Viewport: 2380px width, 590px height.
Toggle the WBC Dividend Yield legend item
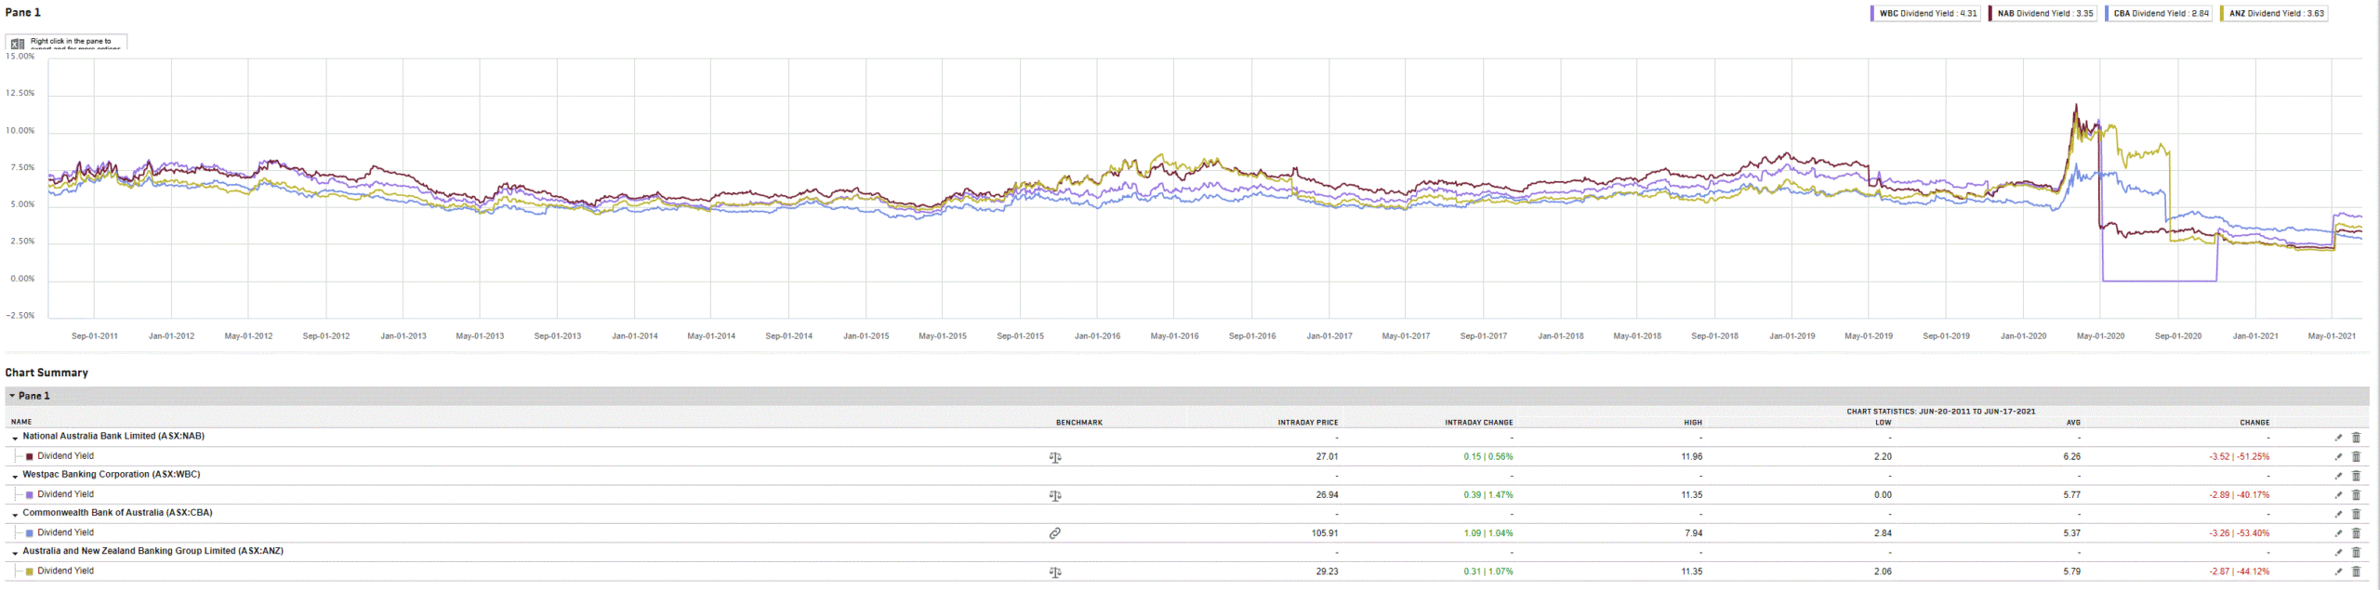click(x=1925, y=13)
